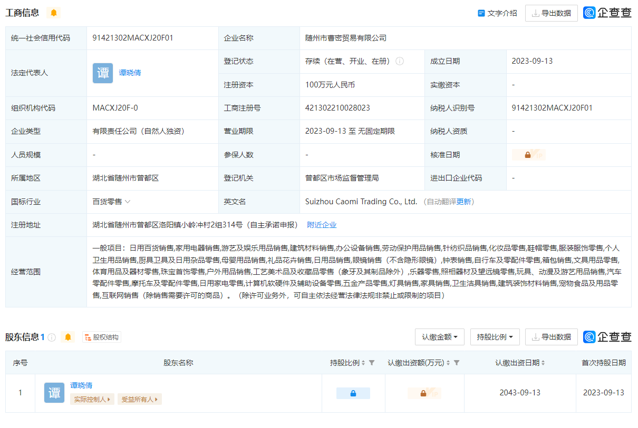Open 股权结构 chart view
The image size is (638, 428).
(x=102, y=337)
